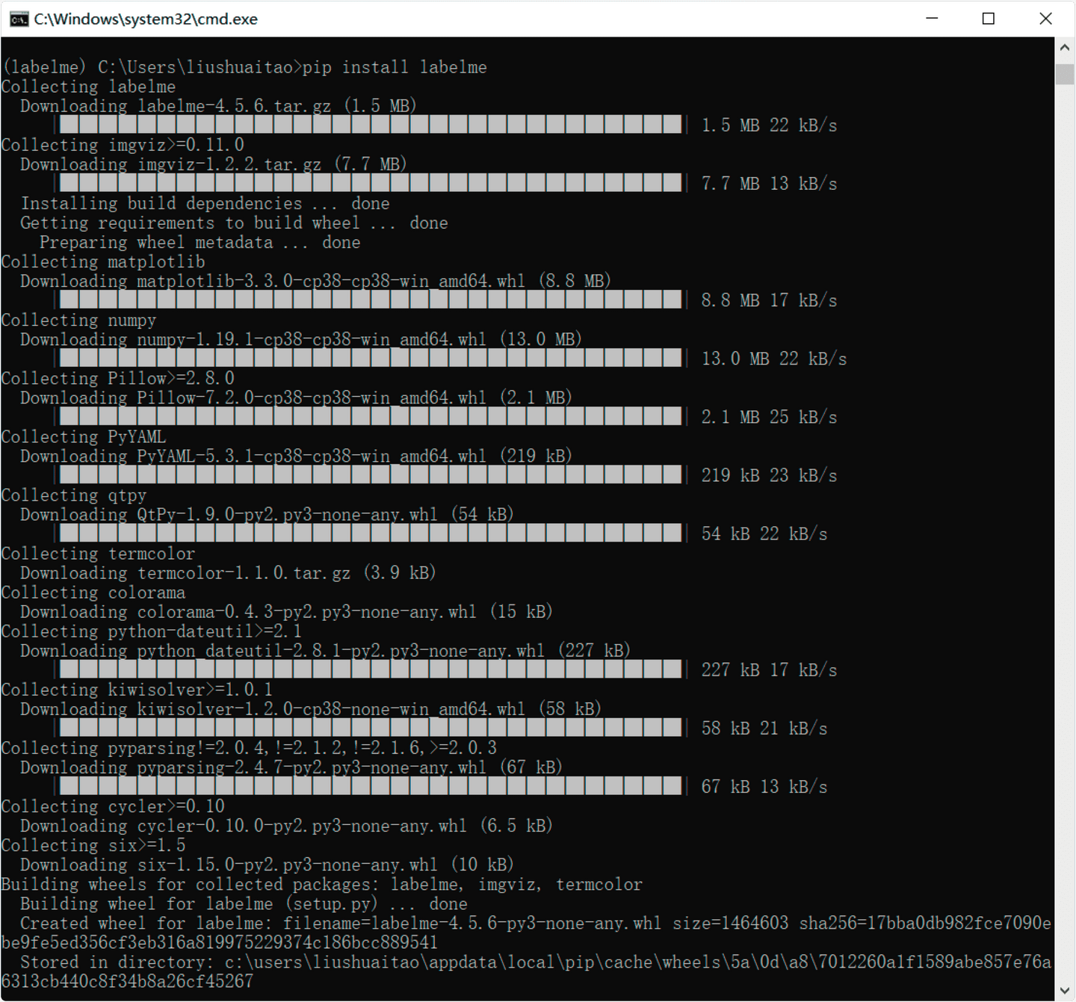This screenshot has height=1002, width=1076.
Task: Click the labelme-4.5.6.tar.gz download line
Action: point(217,106)
